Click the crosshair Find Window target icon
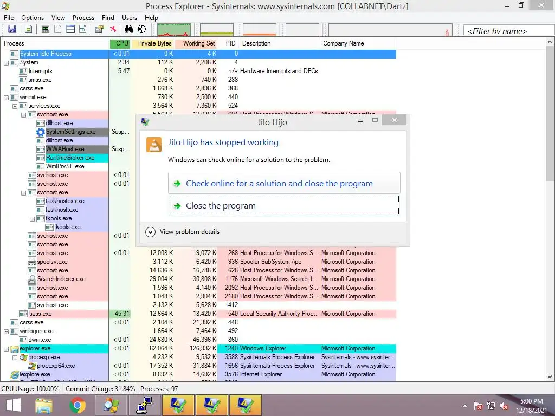 point(141,29)
